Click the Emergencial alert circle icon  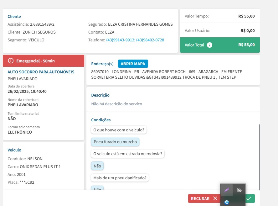coord(11,61)
